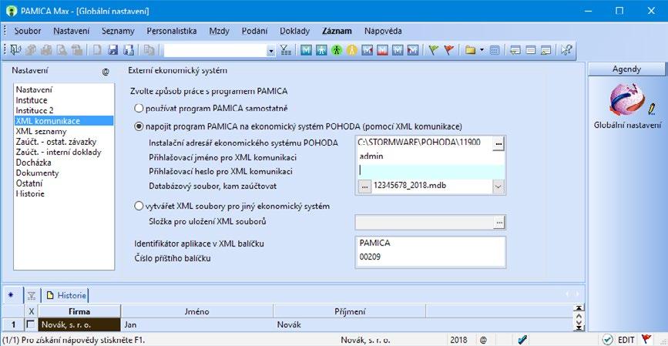Click the Agendy panel header button
The height and width of the screenshot is (346, 668).
coord(626,69)
